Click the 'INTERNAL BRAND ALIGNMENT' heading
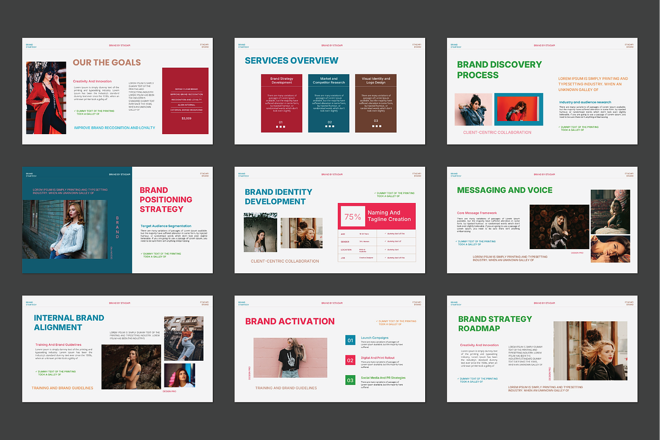Screen dimensions: 660x440 pos(69,323)
